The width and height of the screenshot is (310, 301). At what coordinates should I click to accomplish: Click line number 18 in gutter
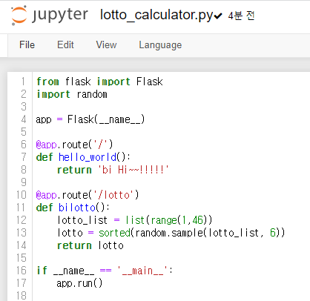22,296
